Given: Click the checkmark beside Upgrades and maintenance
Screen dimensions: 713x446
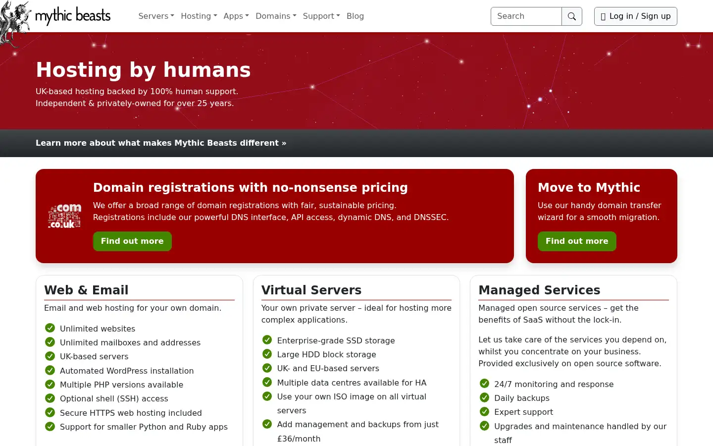Looking at the screenshot, I should point(484,426).
